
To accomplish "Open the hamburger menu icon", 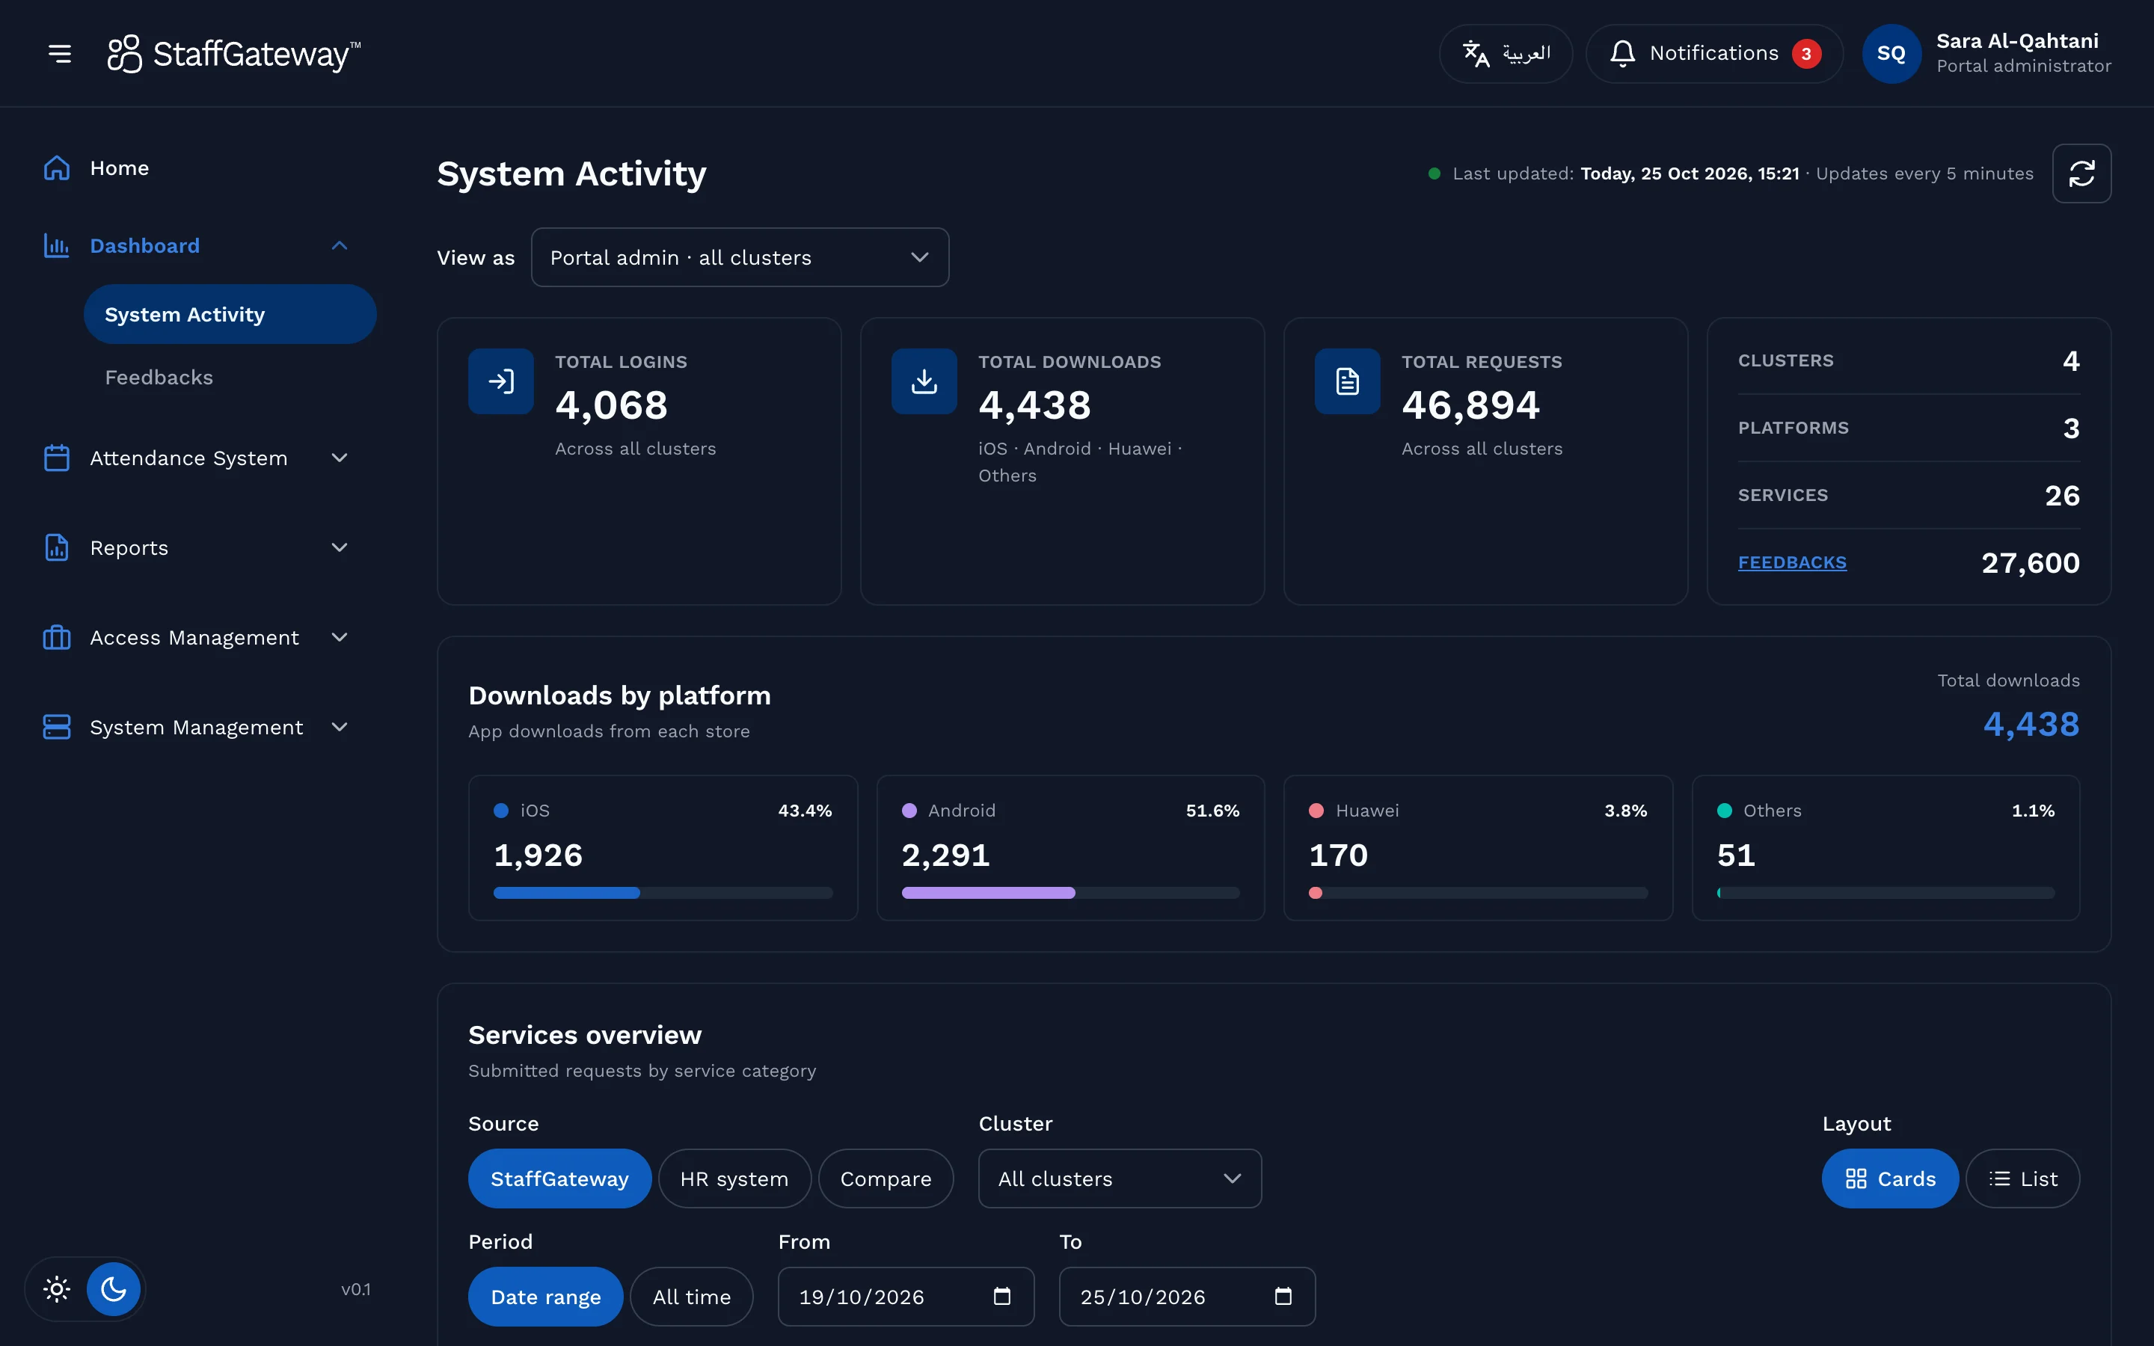I will [60, 53].
